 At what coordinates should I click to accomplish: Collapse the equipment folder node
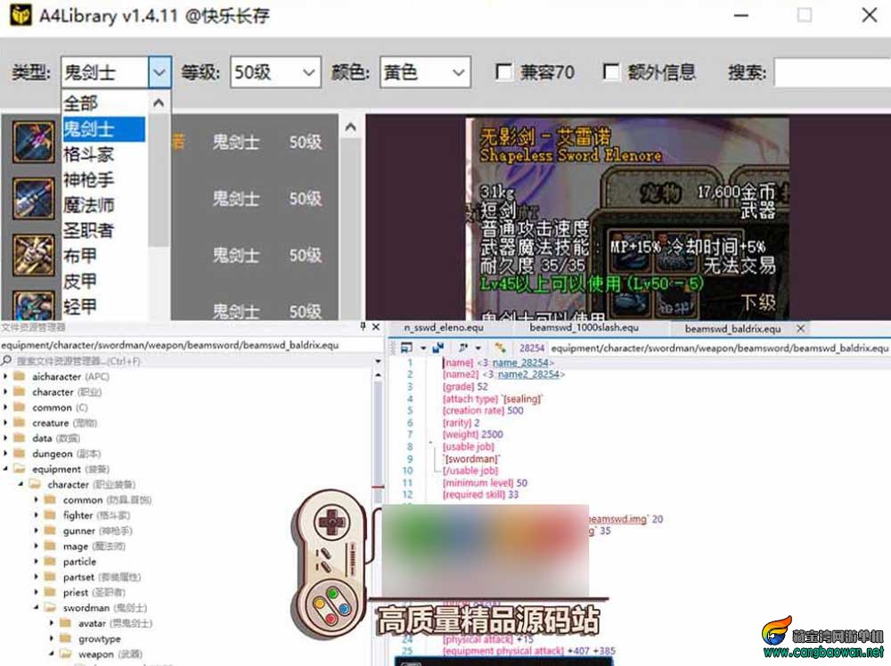(x=5, y=469)
